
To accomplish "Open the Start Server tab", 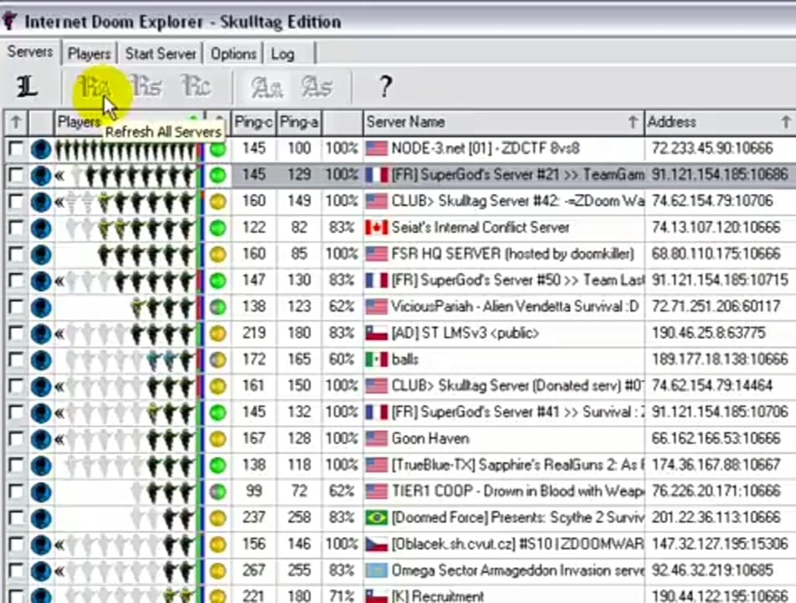I will (x=160, y=54).
